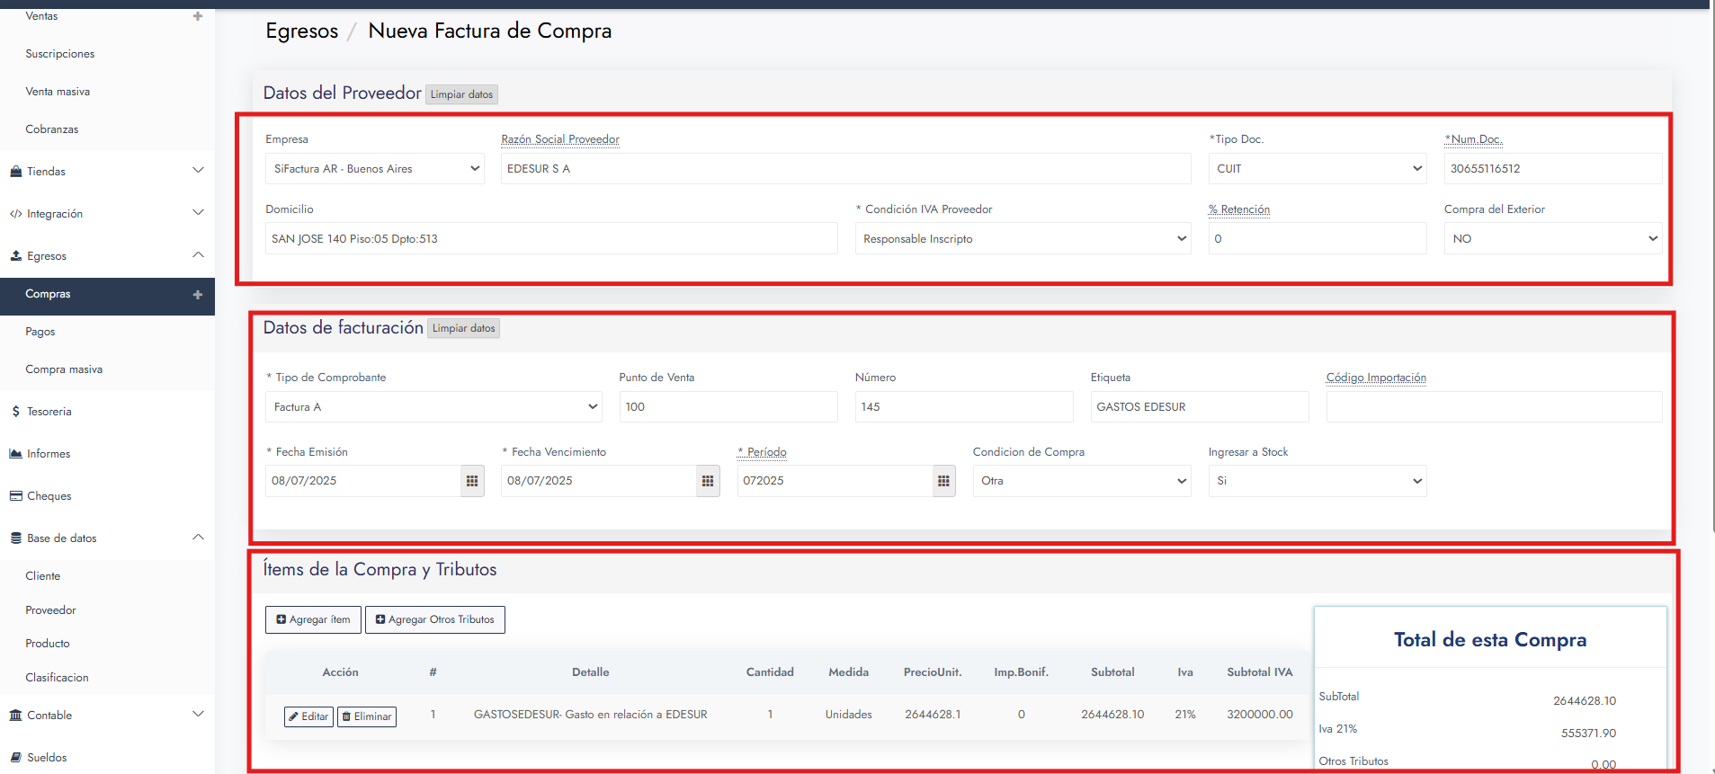The image size is (1715, 774).
Task: Click the Base de datos database icon
Action: (15, 538)
